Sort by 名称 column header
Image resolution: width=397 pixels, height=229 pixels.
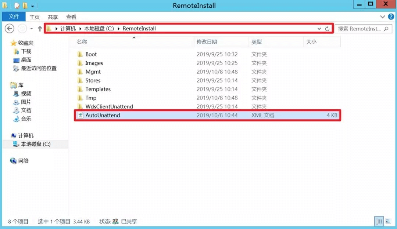pyautogui.click(x=82, y=42)
